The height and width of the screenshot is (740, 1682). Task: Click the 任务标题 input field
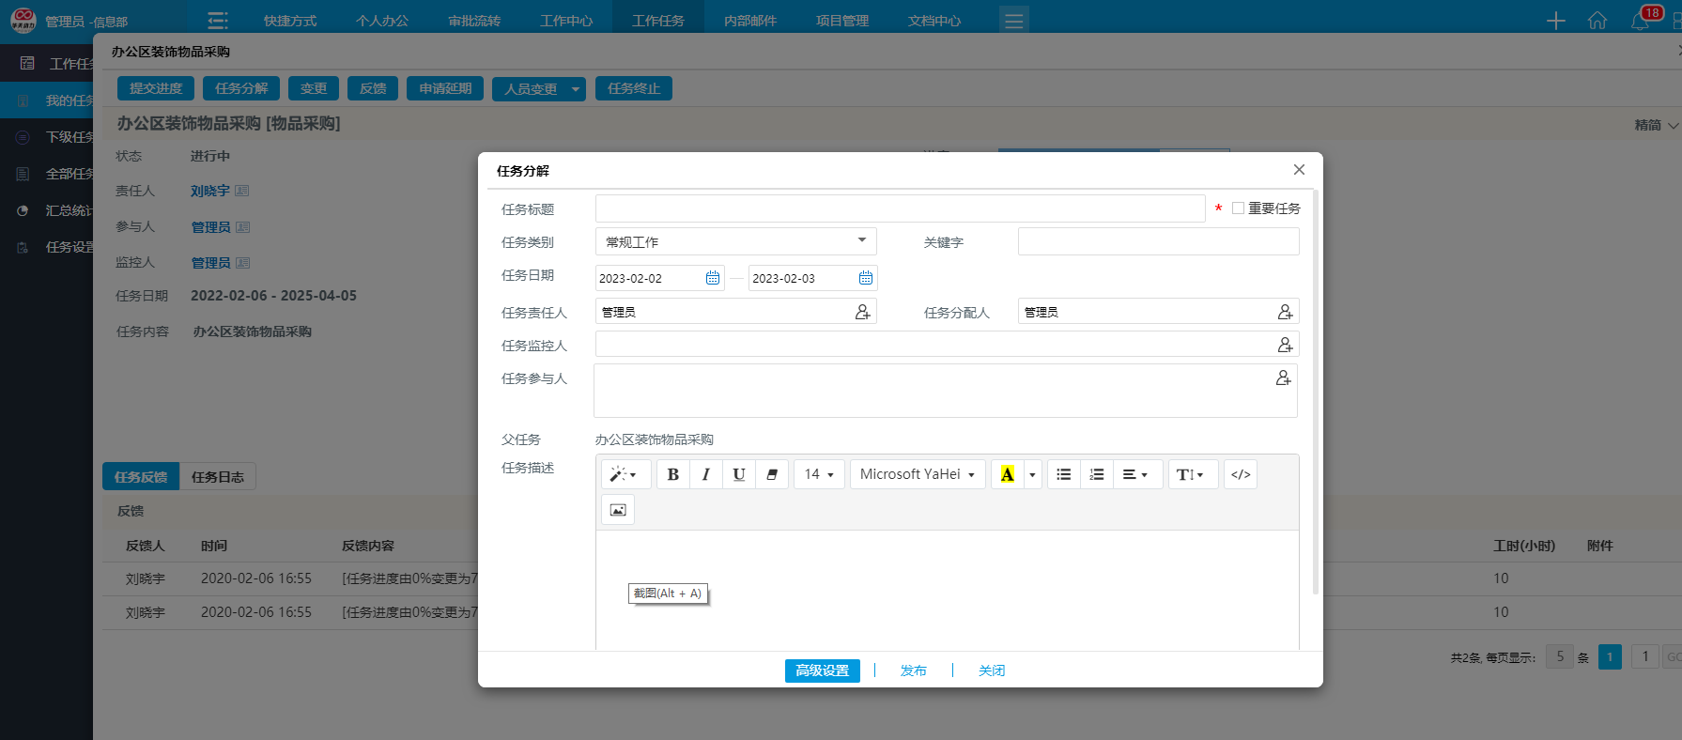tap(900, 208)
